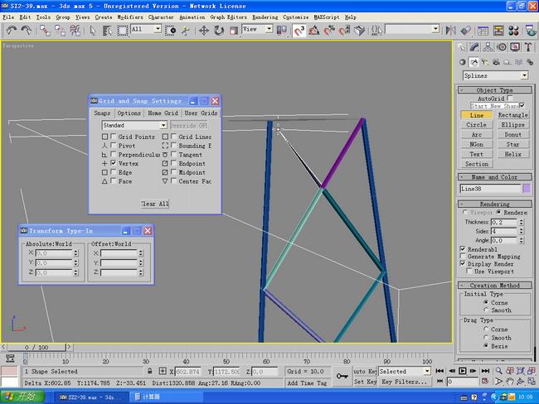539x404 pixels.
Task: Open the Splines category dropdown
Action: tap(524, 75)
